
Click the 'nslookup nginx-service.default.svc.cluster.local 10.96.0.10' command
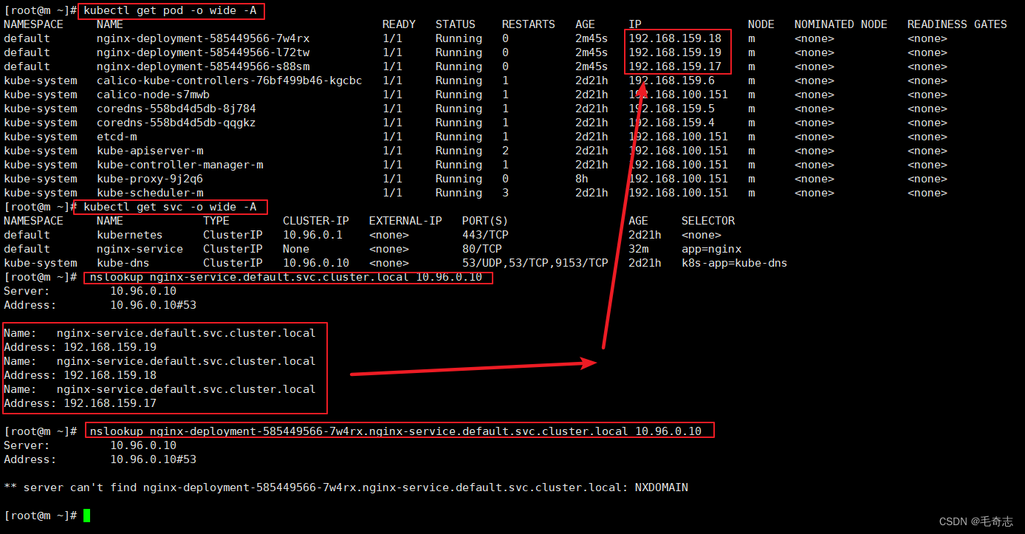(287, 277)
